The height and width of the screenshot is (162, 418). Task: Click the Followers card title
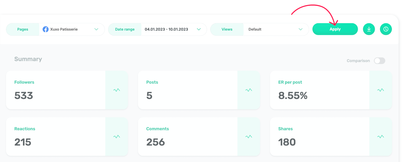24,82
